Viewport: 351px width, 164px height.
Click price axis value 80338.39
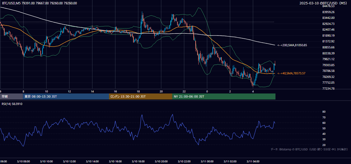(328, 53)
